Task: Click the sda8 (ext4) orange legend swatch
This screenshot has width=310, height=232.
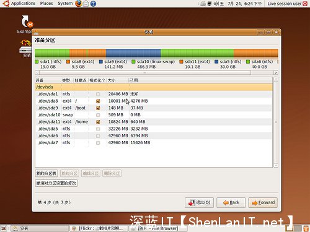Action: [68, 62]
